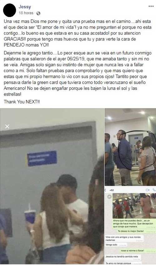The image size is (156, 265).
Task: Open the WhatsApp chat screenshot image
Action: (x=130, y=226)
